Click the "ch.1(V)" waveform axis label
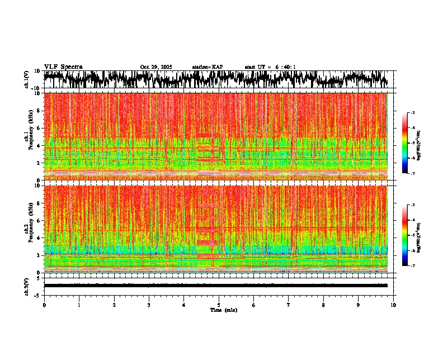 pyautogui.click(x=27, y=79)
